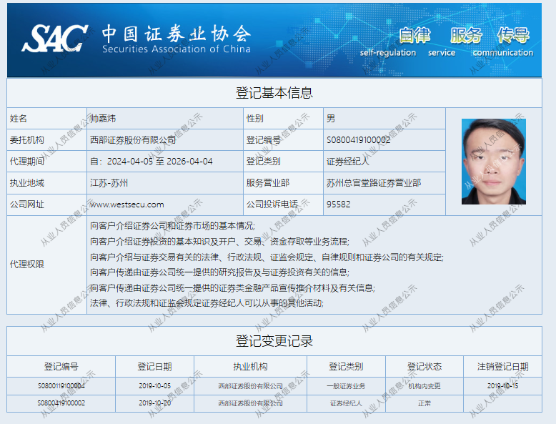Click the registrant's ID photo
556x424 pixels.
click(x=493, y=162)
